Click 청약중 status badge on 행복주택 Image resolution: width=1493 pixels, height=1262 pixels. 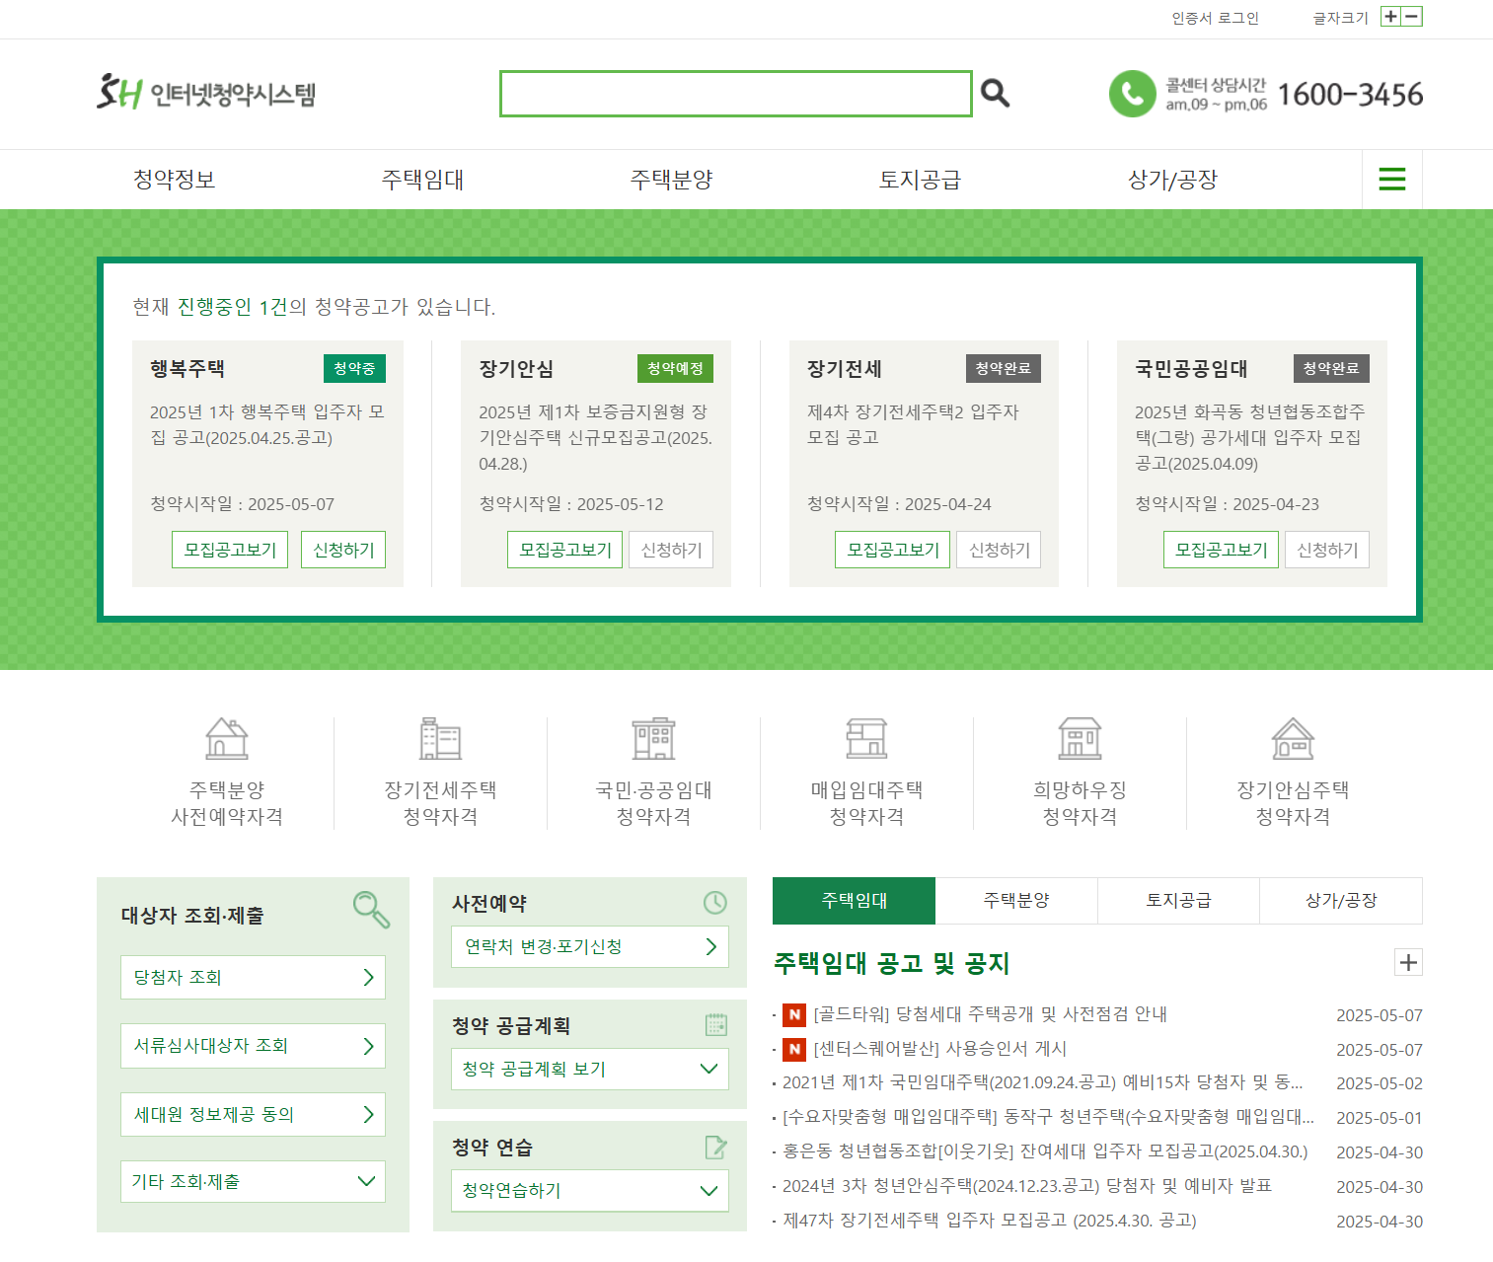click(x=354, y=368)
